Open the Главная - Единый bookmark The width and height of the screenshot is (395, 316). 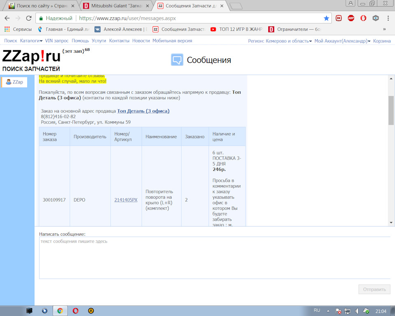point(63,29)
